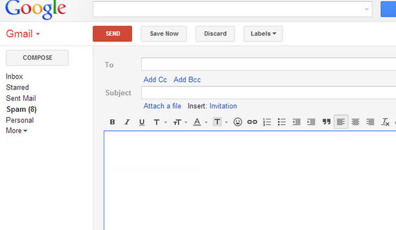The width and height of the screenshot is (396, 230).
Task: Apply blockquote formatting
Action: pyautogui.click(x=326, y=122)
